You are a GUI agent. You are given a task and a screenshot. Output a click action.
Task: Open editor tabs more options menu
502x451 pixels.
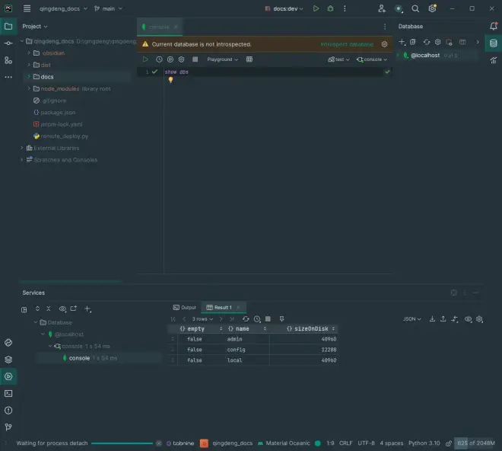(x=385, y=27)
